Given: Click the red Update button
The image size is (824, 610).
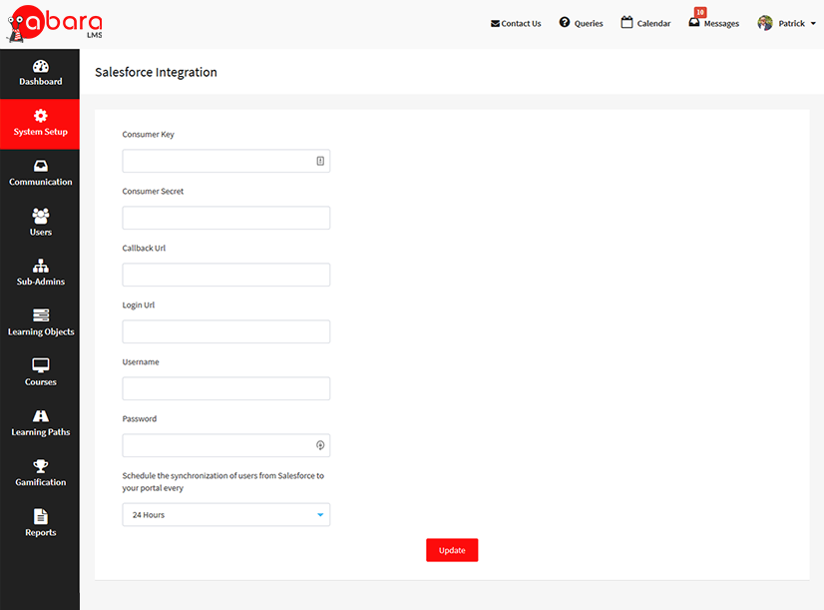Looking at the screenshot, I should (x=452, y=550).
